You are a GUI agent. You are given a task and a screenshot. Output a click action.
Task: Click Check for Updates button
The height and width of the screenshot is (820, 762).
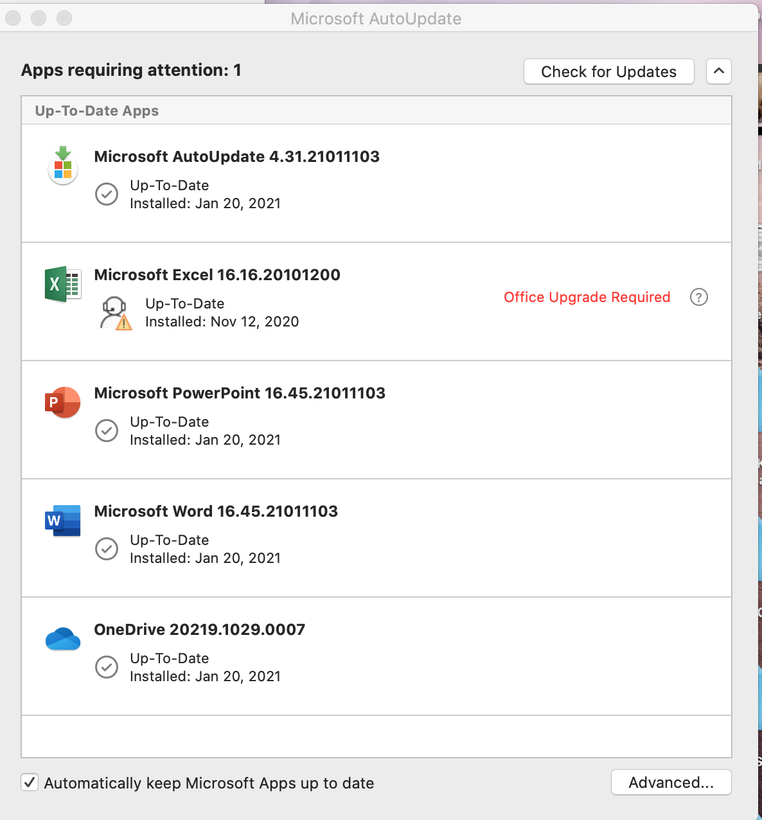[x=608, y=71]
